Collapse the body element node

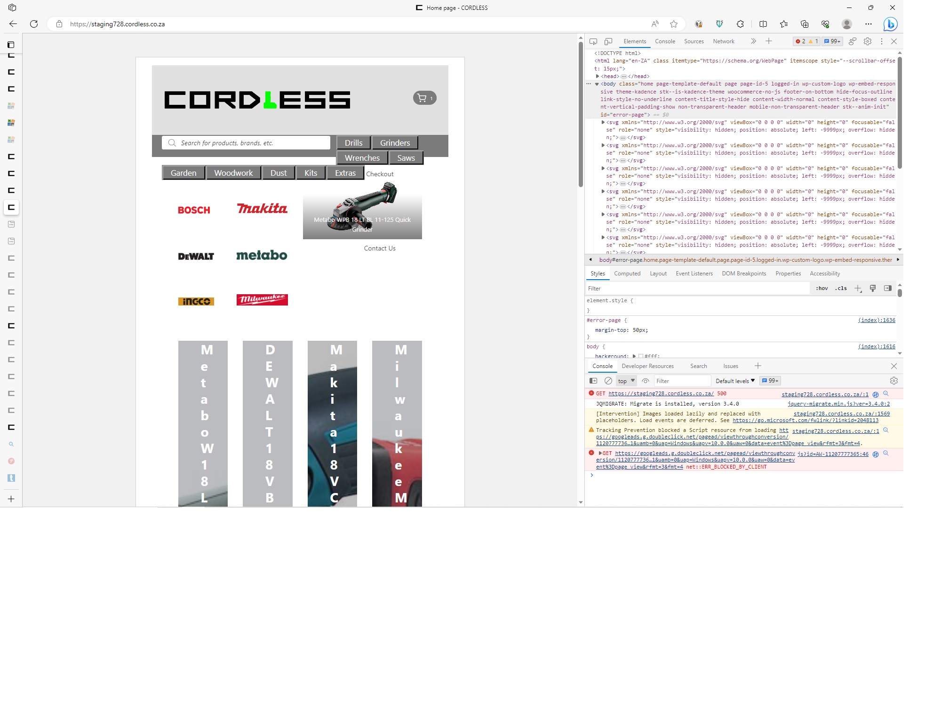point(597,84)
